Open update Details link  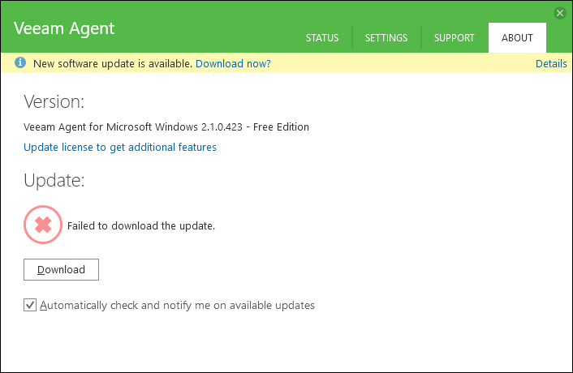click(551, 63)
